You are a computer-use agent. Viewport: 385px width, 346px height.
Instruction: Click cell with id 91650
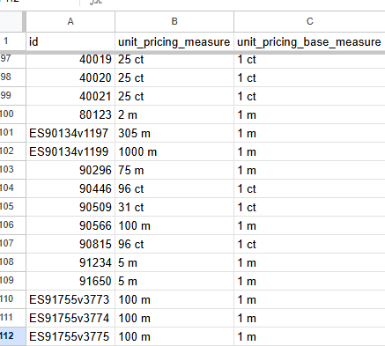pyautogui.click(x=70, y=281)
